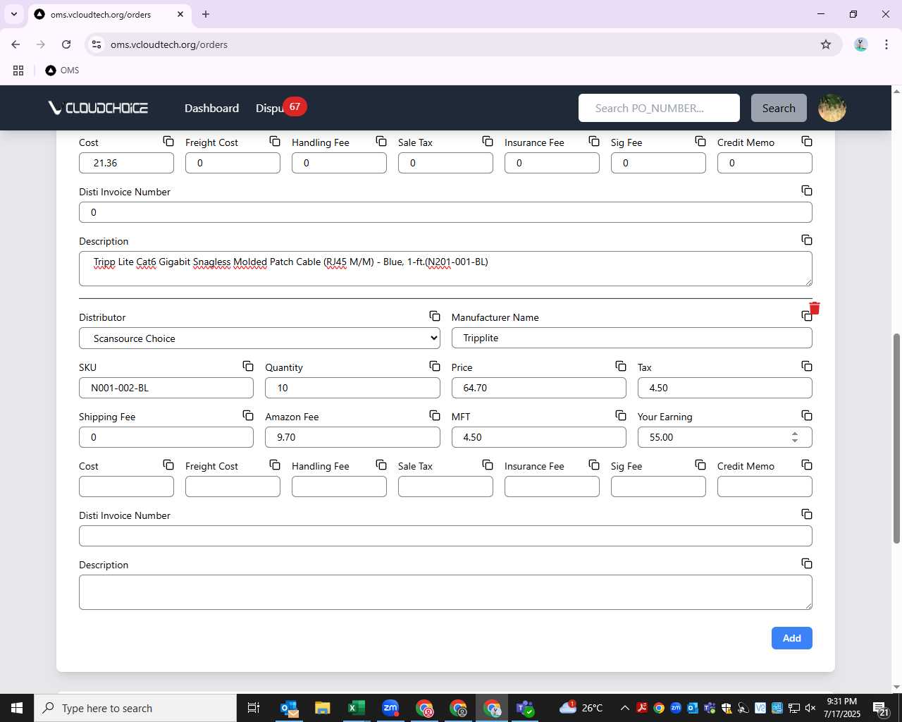902x722 pixels.
Task: Open a new browser tab
Action: click(x=206, y=14)
